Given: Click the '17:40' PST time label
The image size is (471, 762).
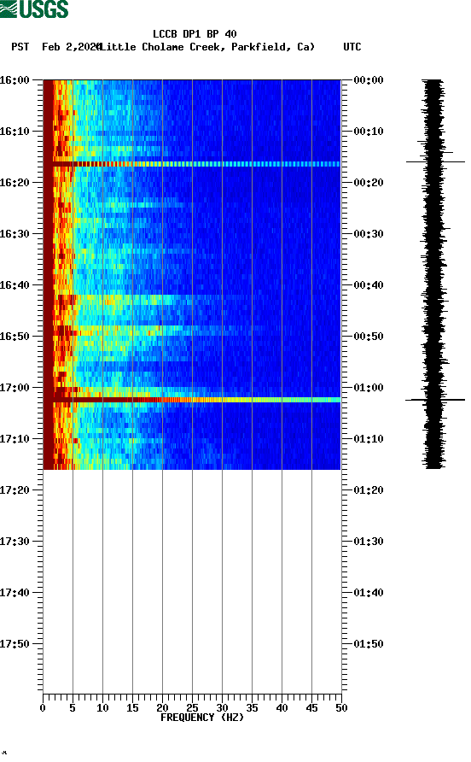Looking at the screenshot, I should 15,593.
